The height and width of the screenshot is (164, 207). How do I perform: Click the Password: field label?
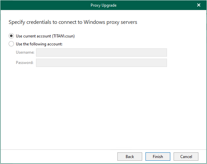[x=25, y=63]
